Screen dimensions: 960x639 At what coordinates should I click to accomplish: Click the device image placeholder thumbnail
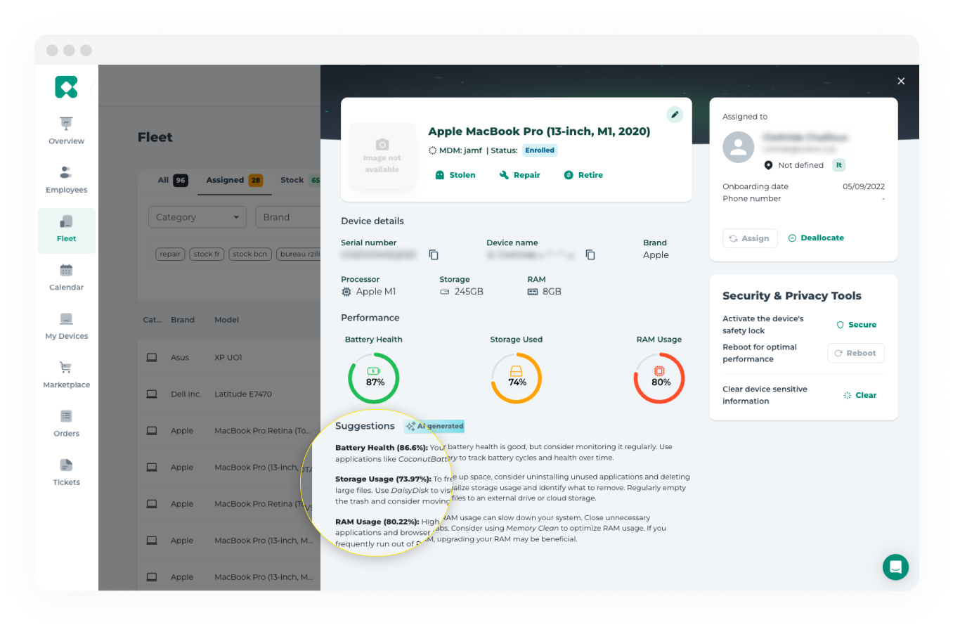point(382,155)
